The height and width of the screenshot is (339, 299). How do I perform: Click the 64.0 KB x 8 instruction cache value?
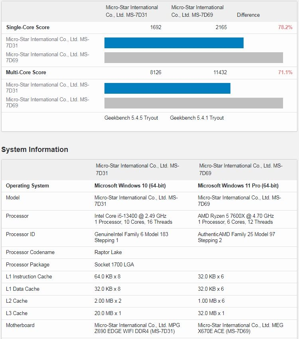[107, 276]
